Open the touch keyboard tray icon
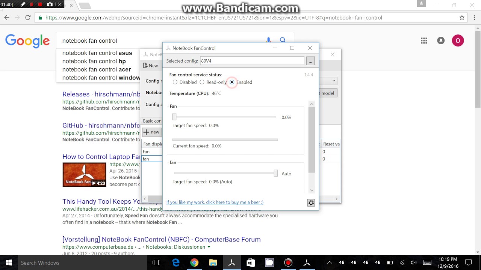This screenshot has height=270, width=481. (x=427, y=262)
